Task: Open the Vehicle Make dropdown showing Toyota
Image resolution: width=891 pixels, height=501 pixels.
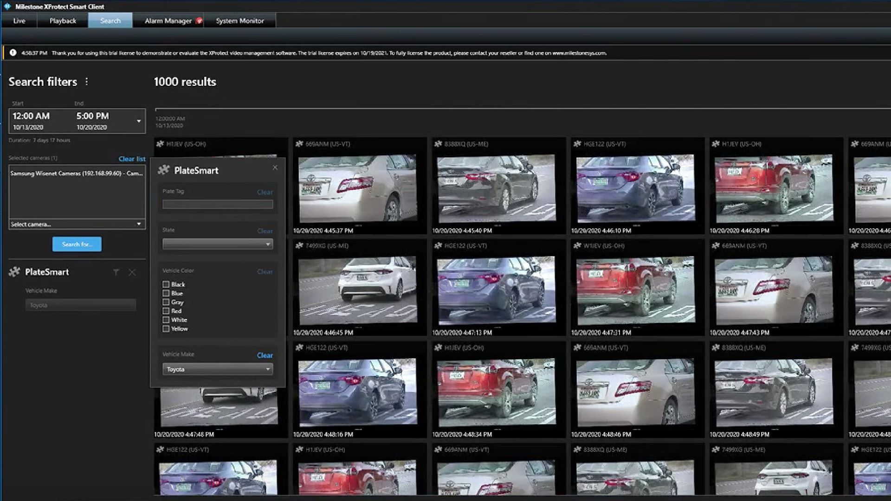Action: [x=218, y=369]
